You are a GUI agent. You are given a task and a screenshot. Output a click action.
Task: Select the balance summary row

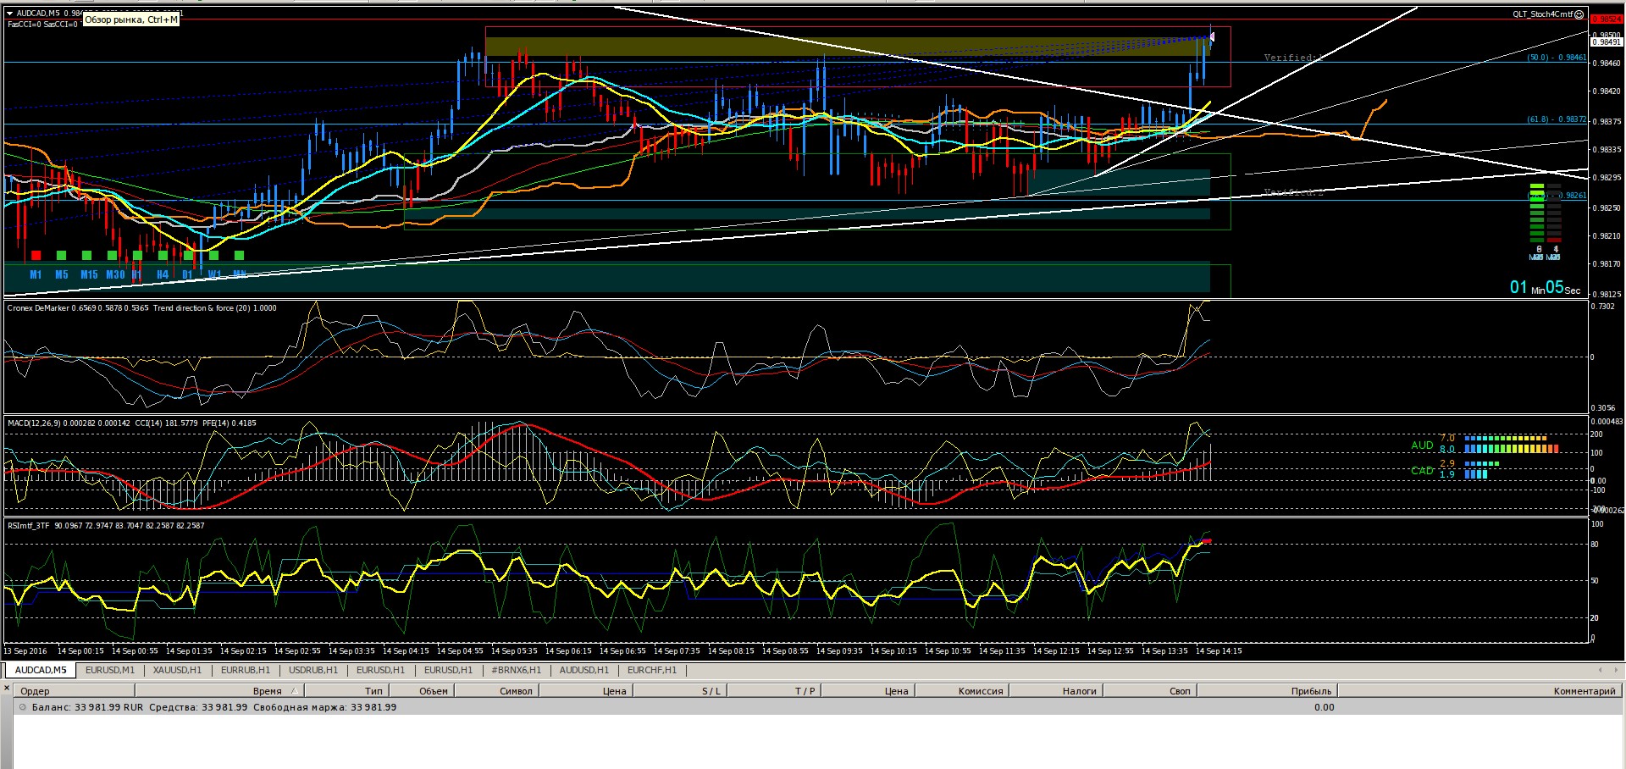click(817, 707)
